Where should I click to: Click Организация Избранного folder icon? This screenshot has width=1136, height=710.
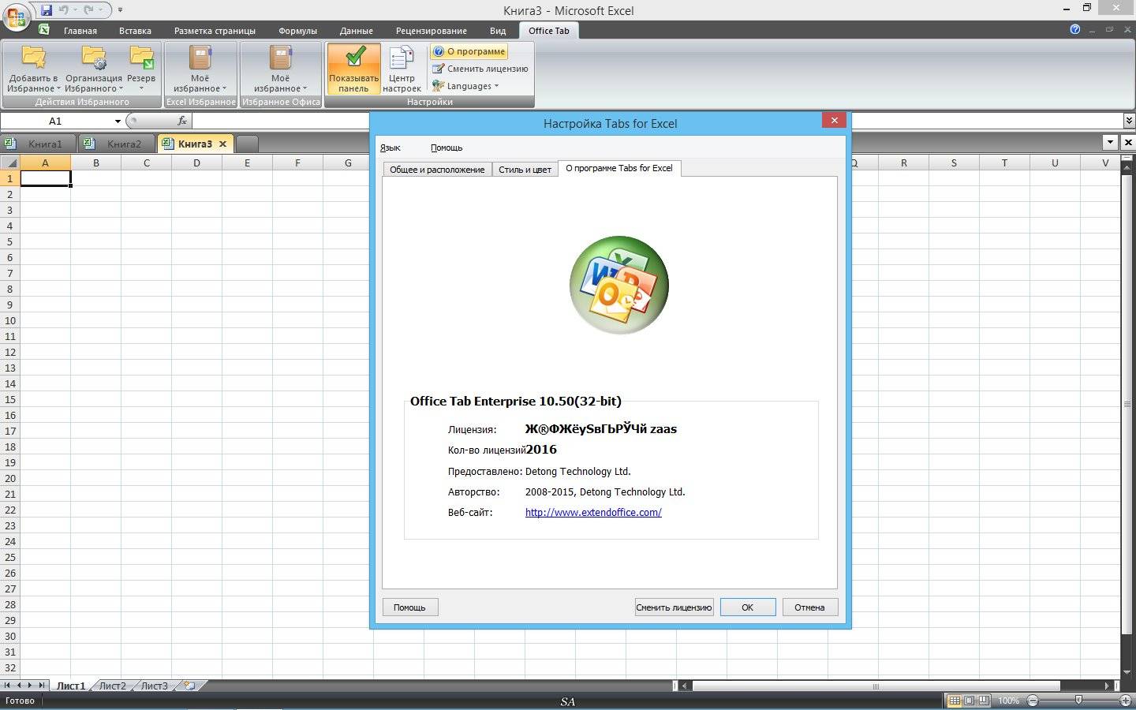[x=94, y=58]
